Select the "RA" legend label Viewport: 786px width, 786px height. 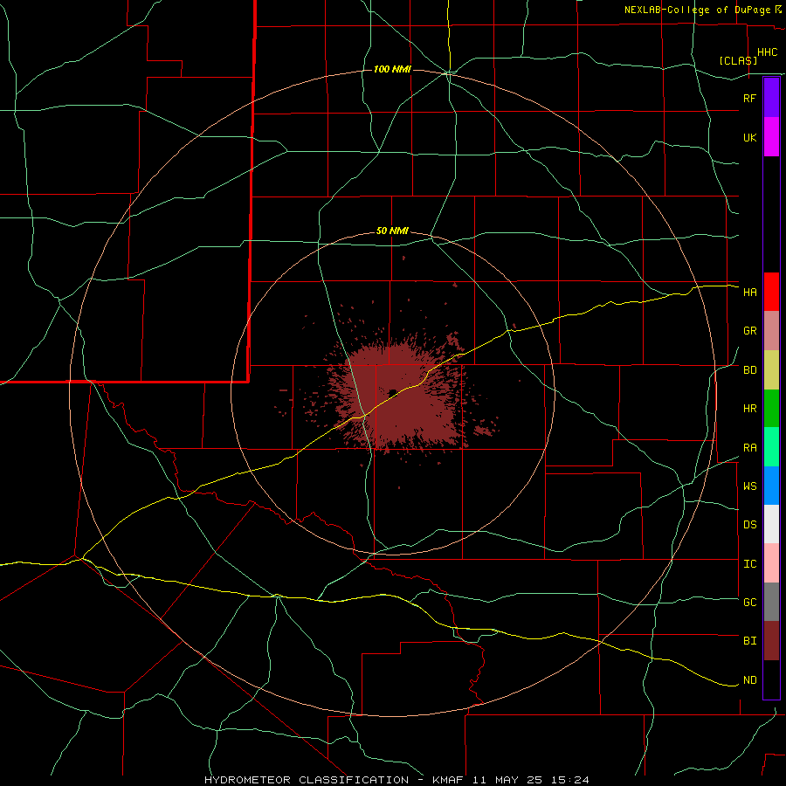pyautogui.click(x=749, y=448)
